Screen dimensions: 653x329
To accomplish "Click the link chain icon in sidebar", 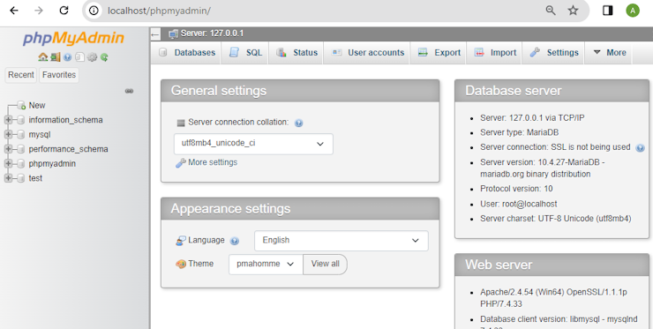I will [129, 91].
